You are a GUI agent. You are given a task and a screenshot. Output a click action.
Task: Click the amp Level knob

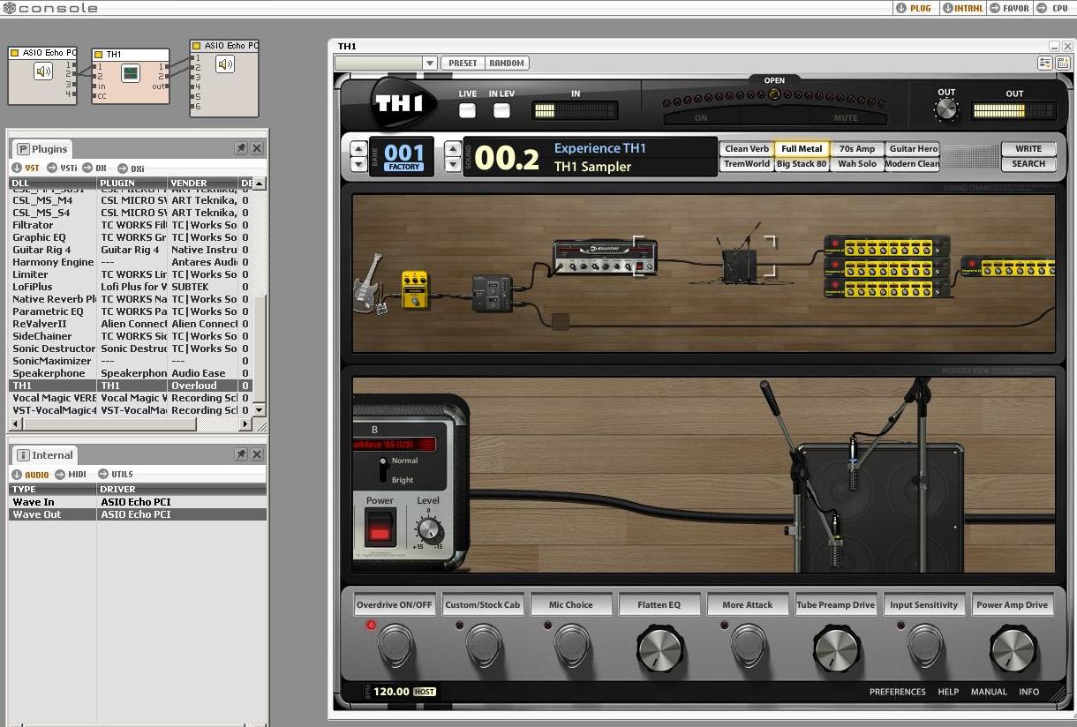429,529
